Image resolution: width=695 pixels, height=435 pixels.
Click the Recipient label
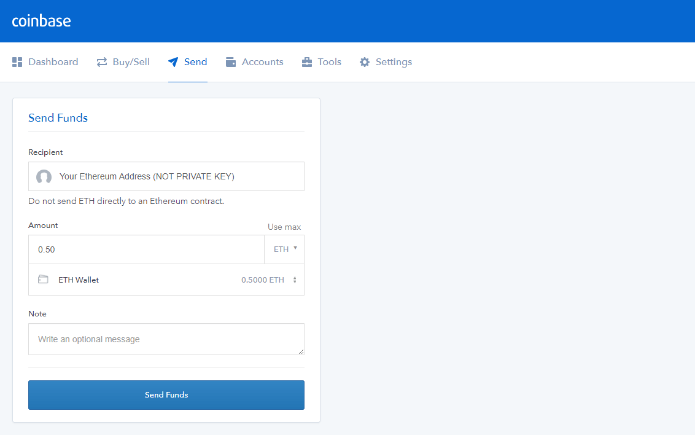click(x=45, y=152)
